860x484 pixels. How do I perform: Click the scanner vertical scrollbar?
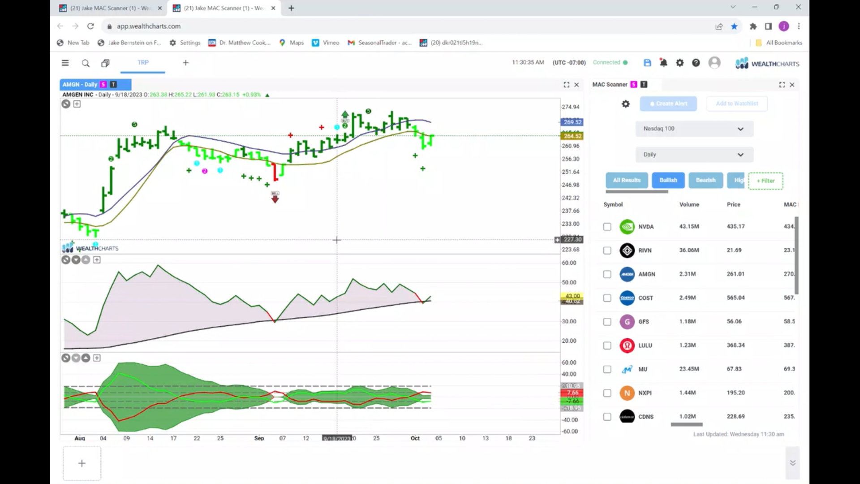tap(797, 255)
